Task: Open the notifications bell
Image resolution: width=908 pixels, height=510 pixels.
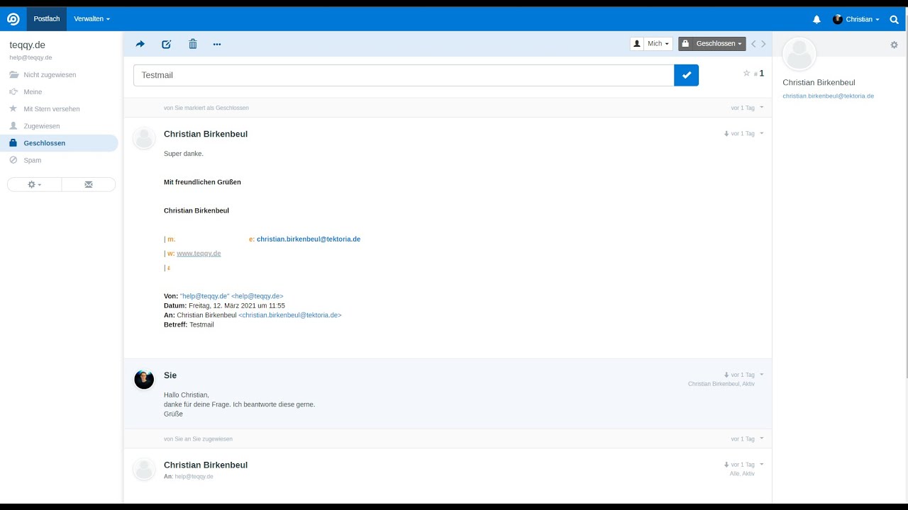Action: tap(816, 20)
